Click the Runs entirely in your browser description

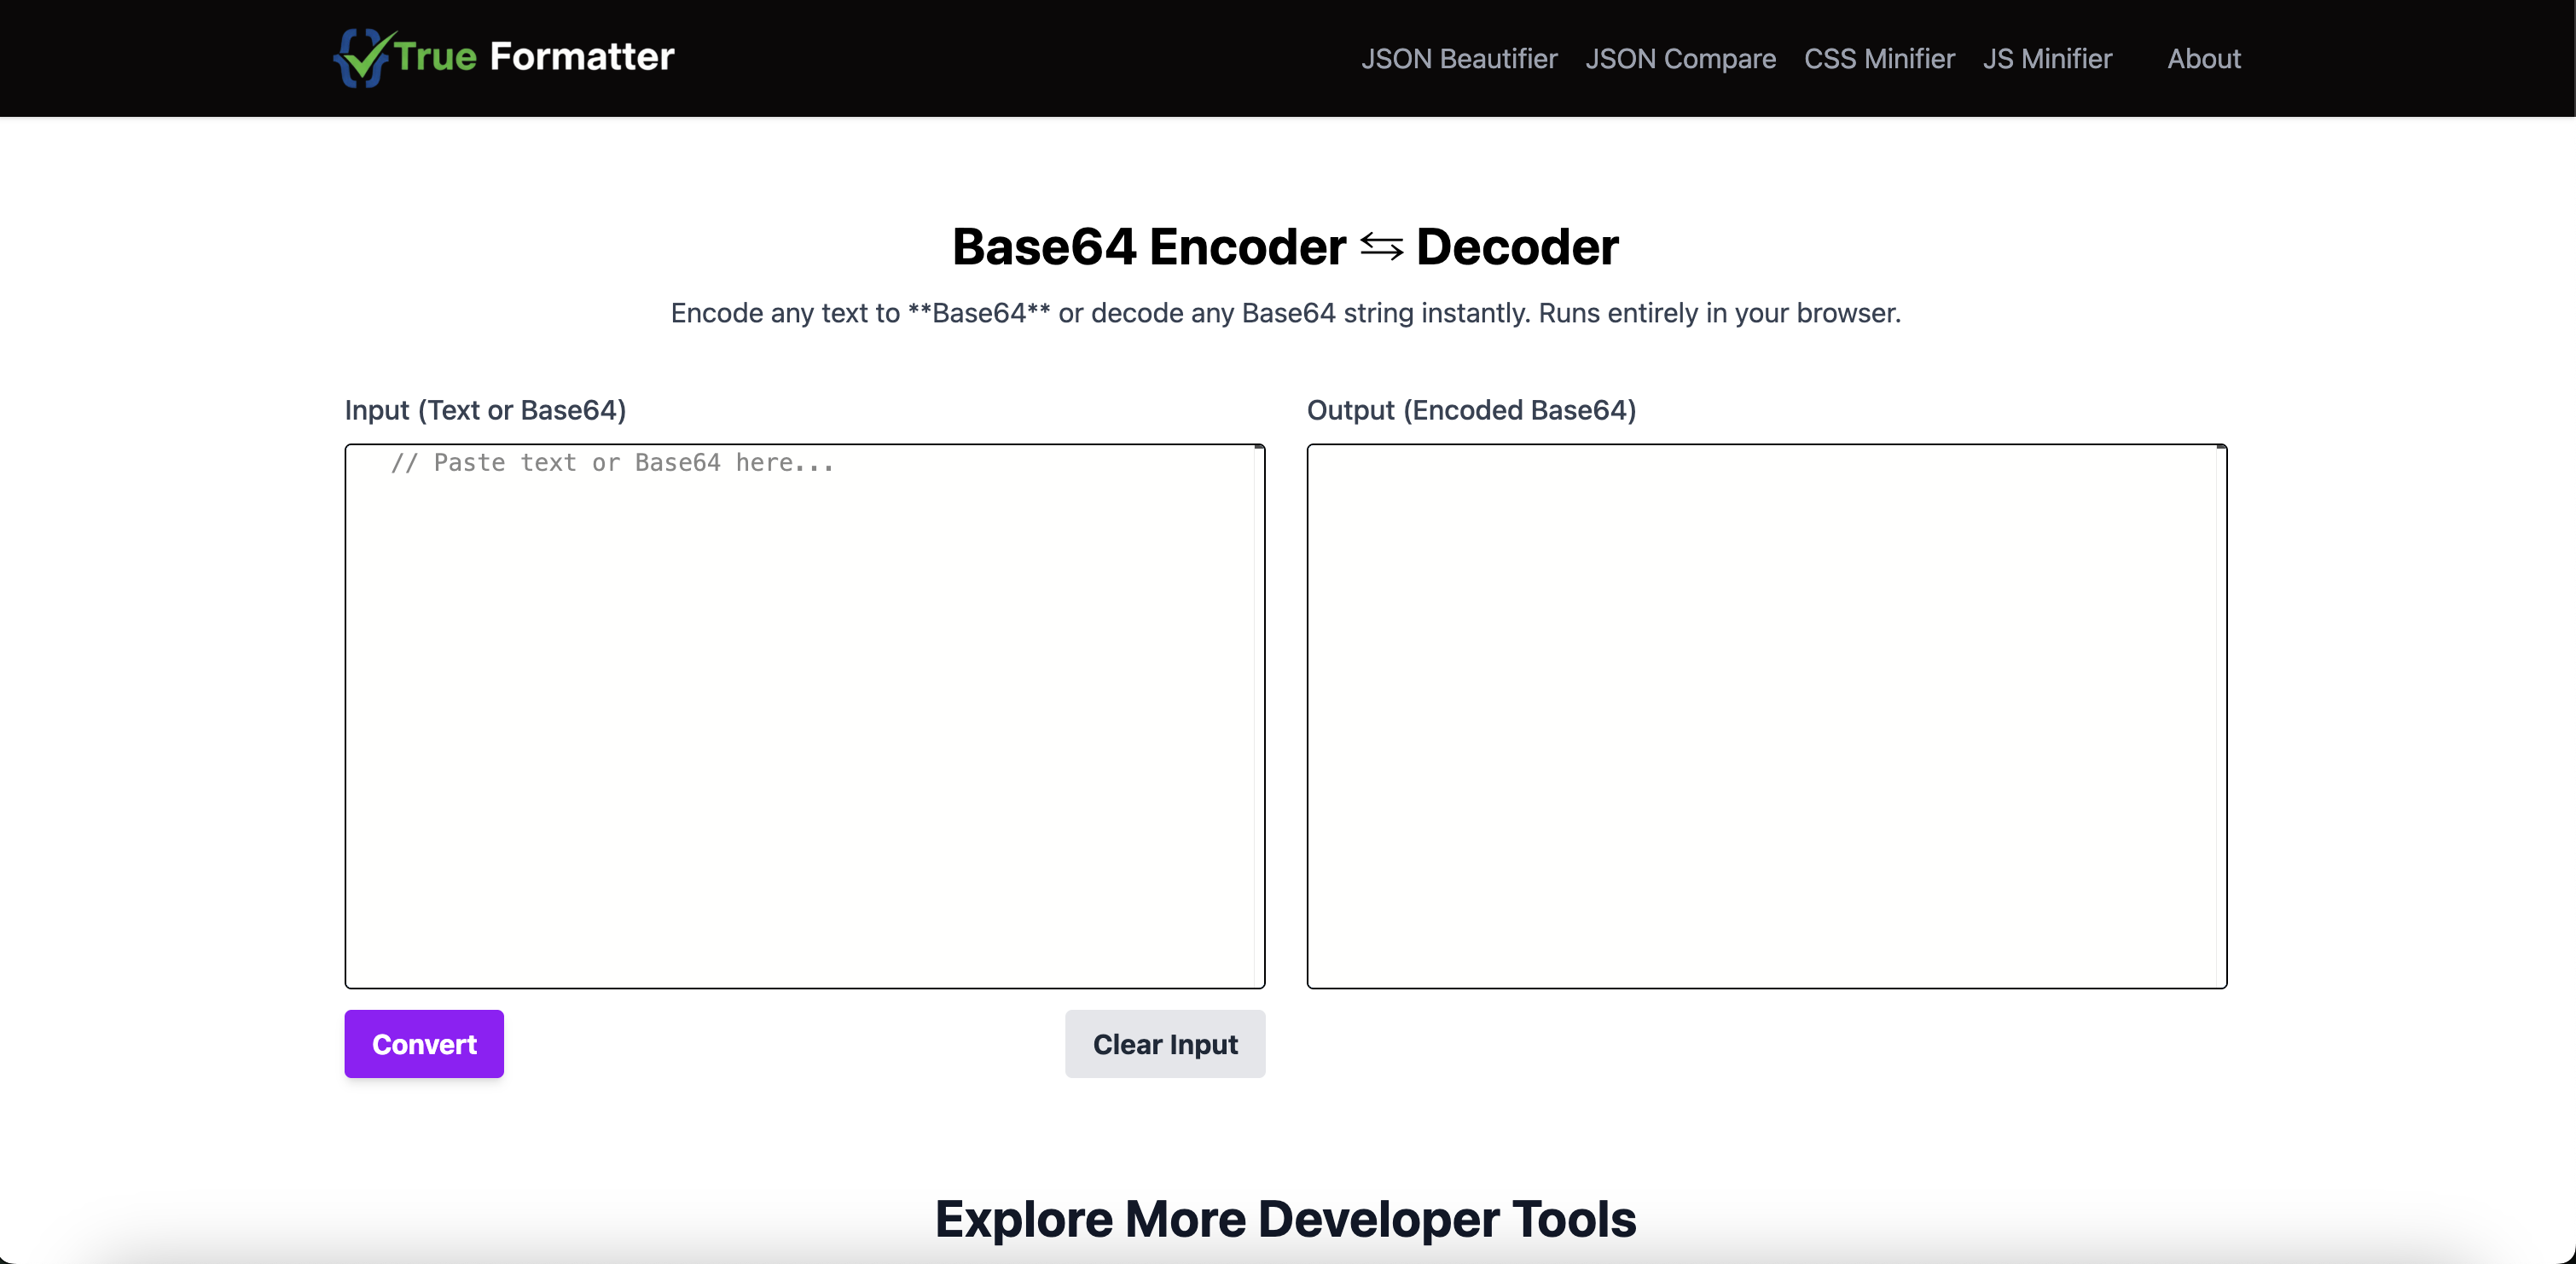(1718, 313)
